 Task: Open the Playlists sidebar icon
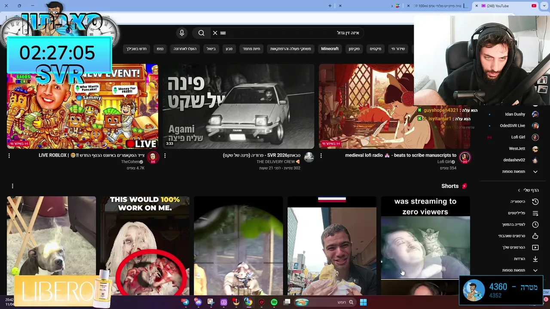click(x=535, y=213)
